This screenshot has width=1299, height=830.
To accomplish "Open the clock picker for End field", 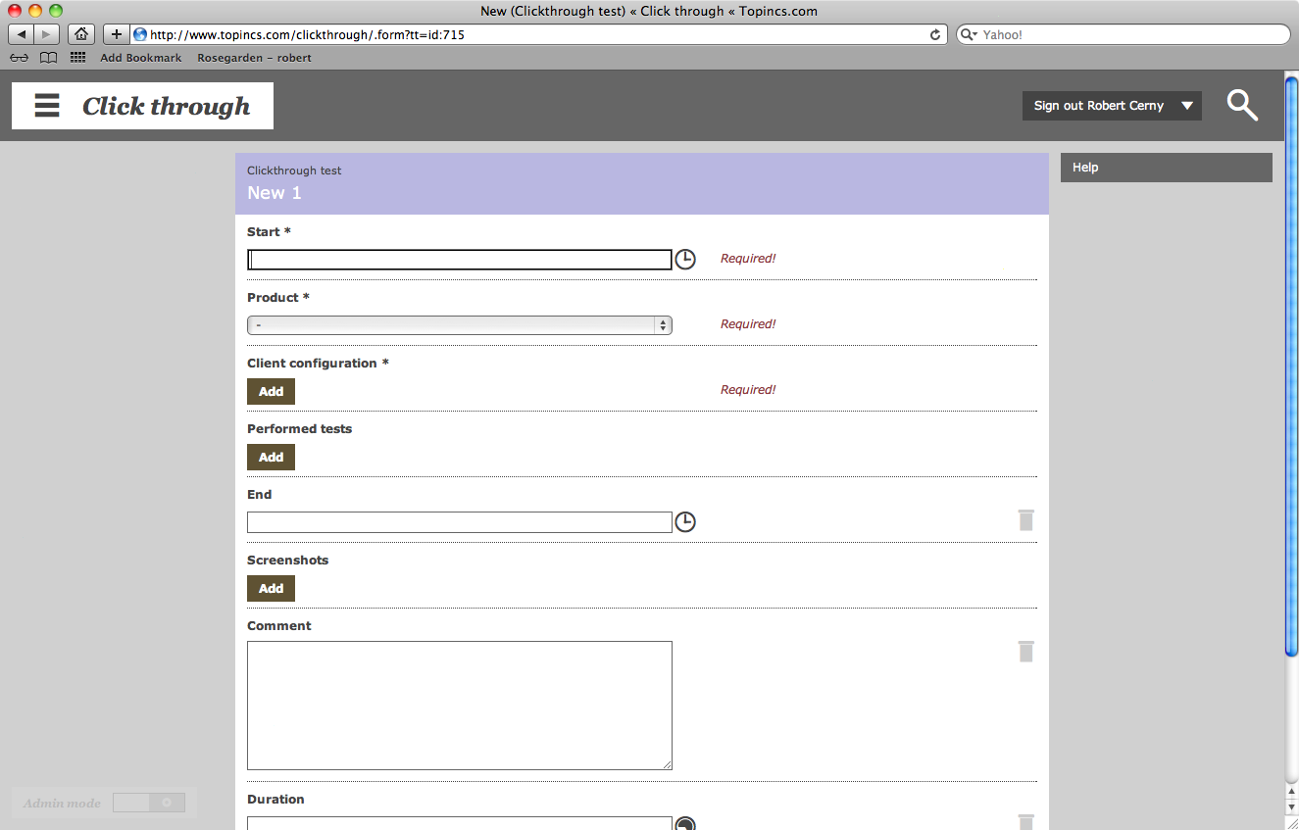I will point(685,522).
